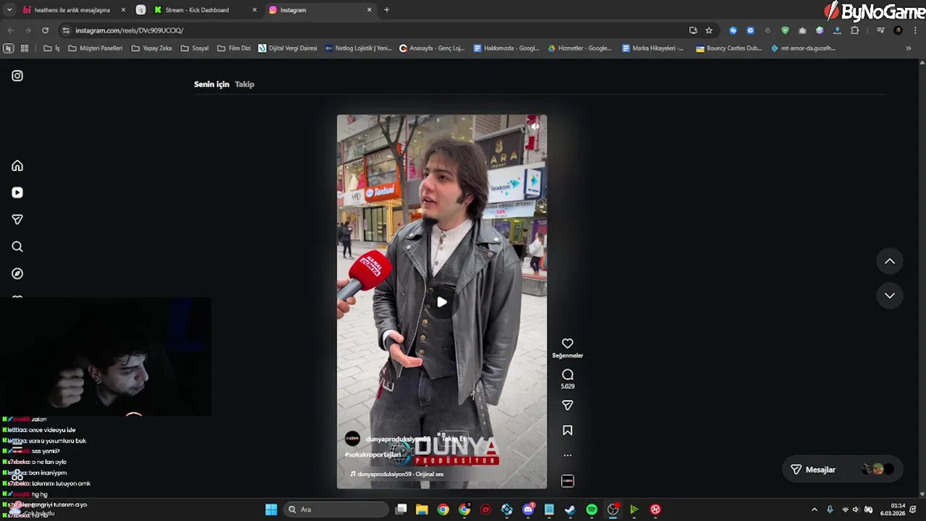Like the reel with the heart icon
This screenshot has height=521, width=926.
(x=567, y=344)
